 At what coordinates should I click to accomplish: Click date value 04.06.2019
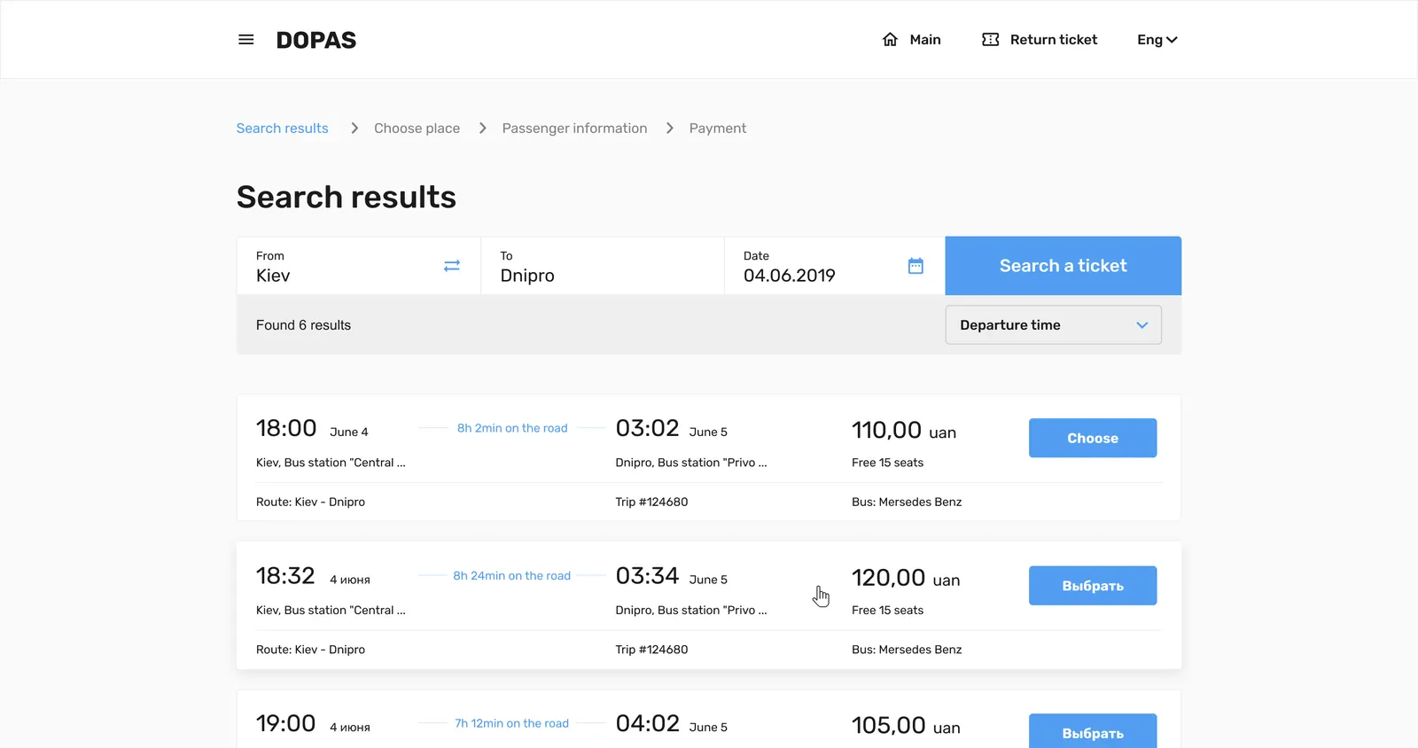click(790, 276)
